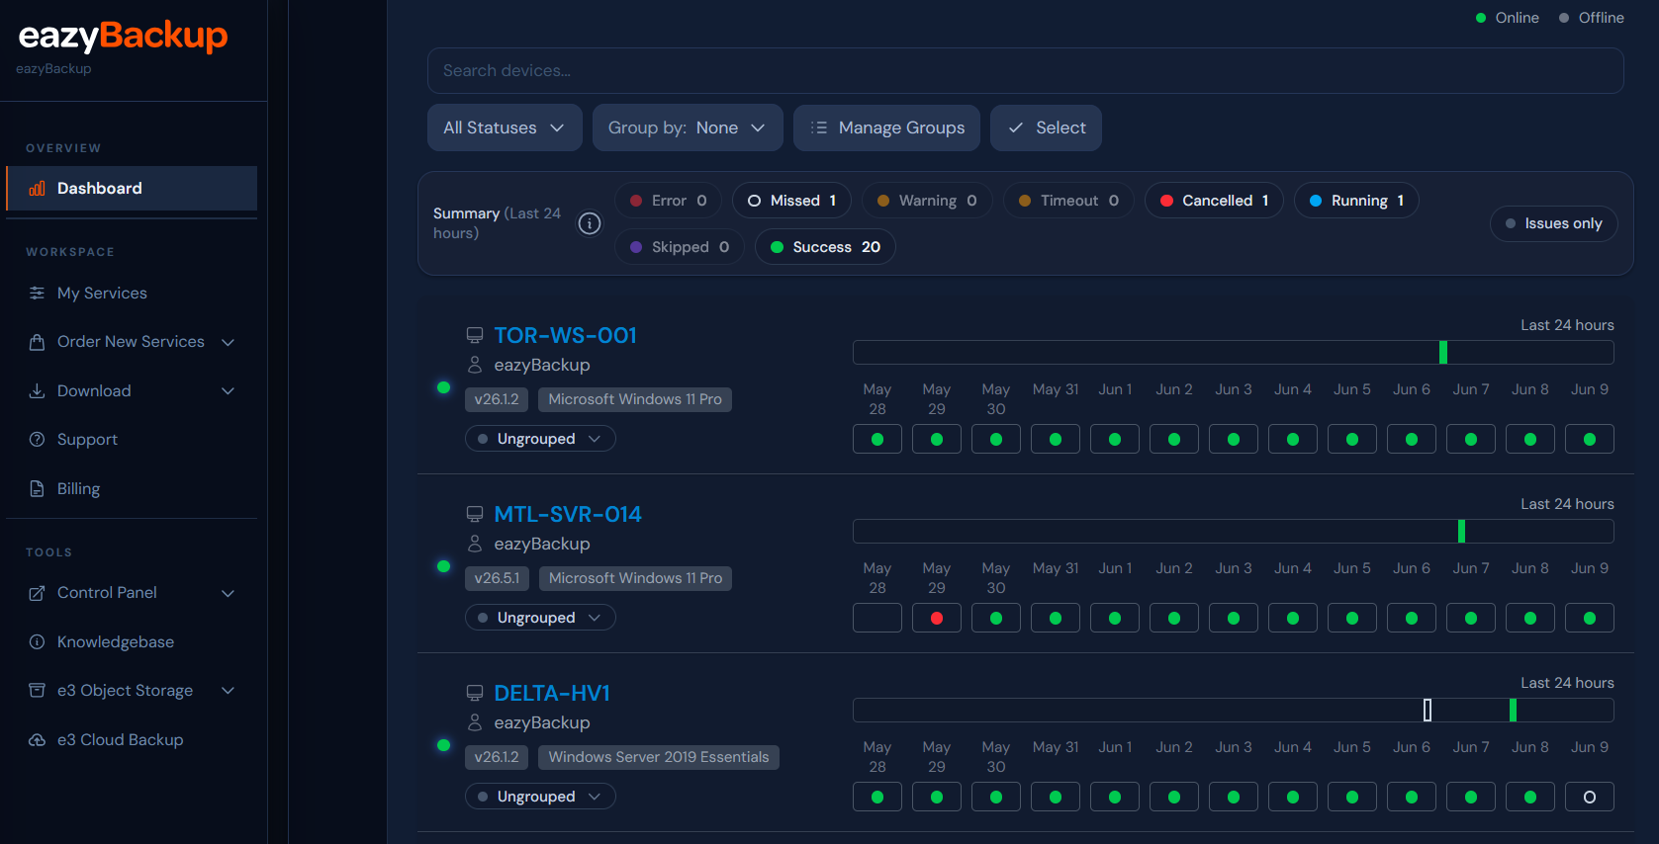
Task: Click DELTA-HV1 online status dot
Action: click(x=444, y=745)
